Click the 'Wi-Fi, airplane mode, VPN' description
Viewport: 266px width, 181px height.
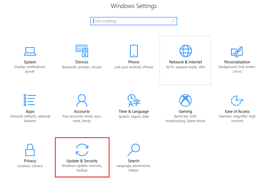point(185,67)
